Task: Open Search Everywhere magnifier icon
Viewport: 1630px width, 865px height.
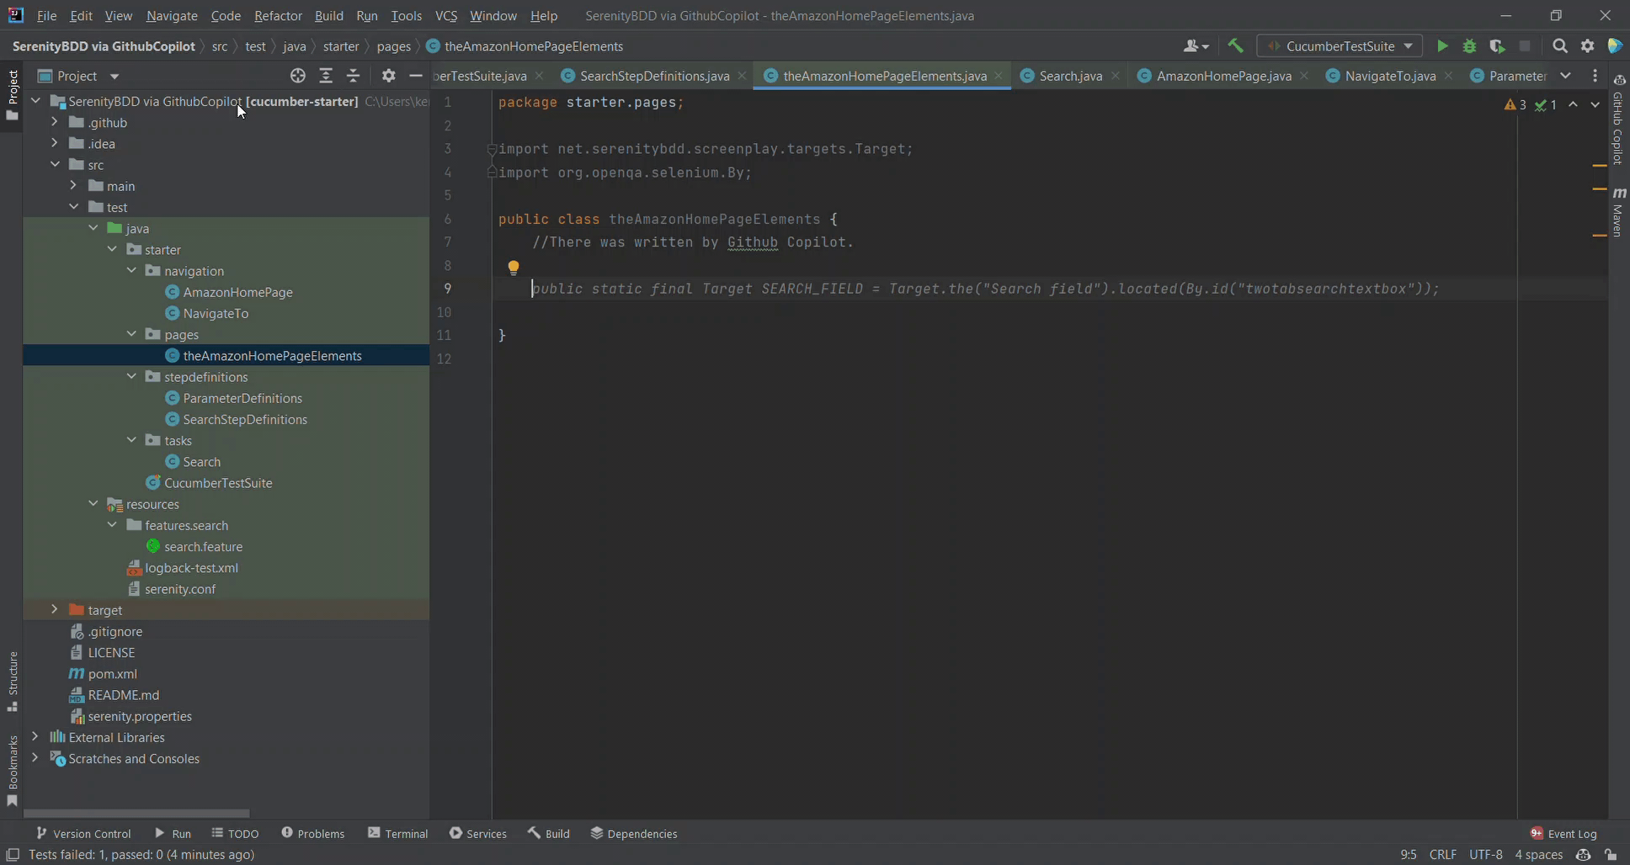Action: [x=1559, y=46]
